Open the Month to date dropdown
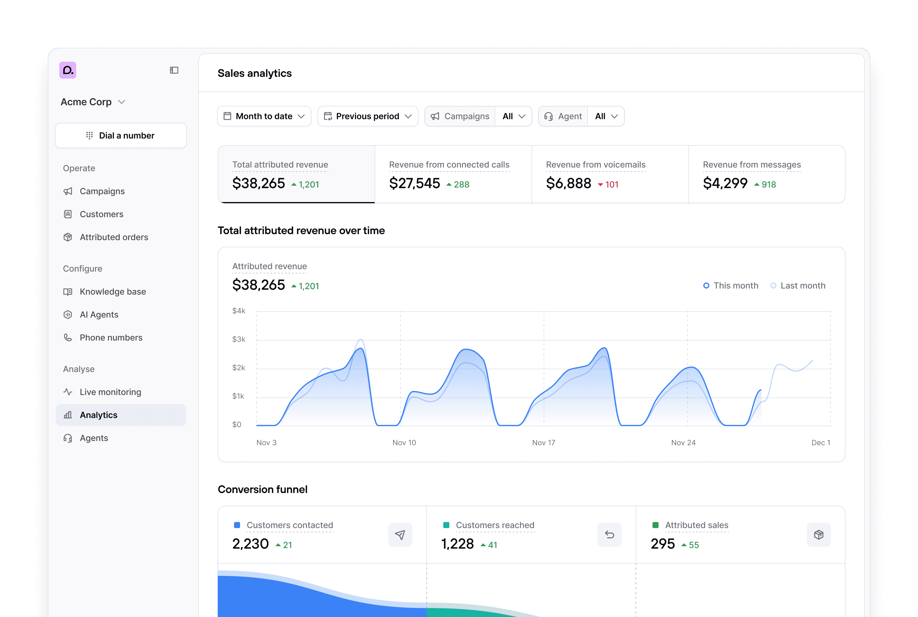Viewport: 918px width, 617px height. [264, 116]
